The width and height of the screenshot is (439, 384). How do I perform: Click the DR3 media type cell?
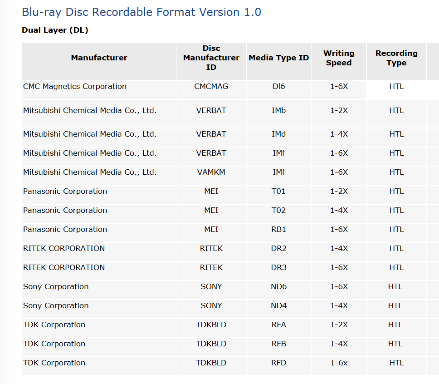[x=278, y=267]
